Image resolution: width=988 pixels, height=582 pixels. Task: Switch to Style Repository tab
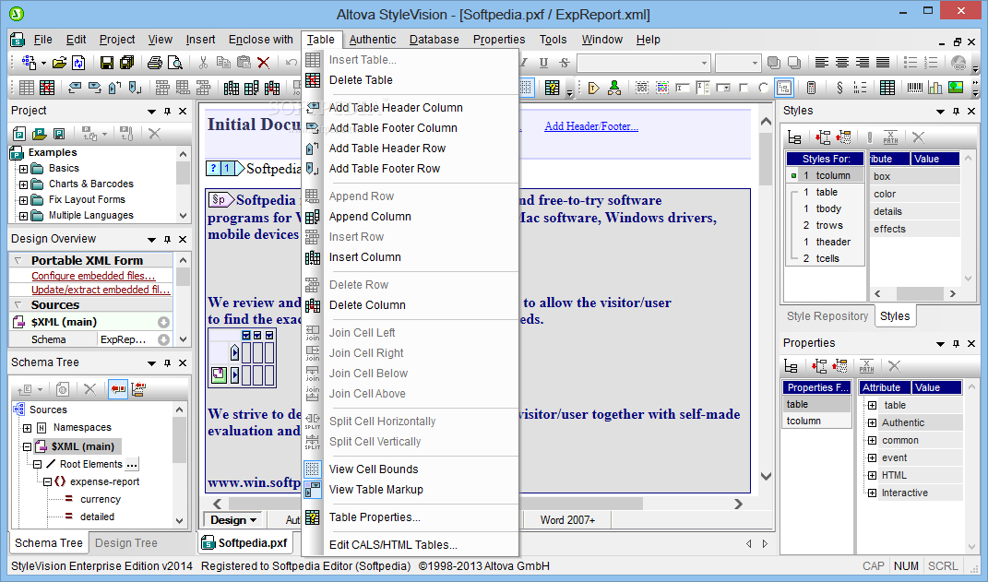[827, 316]
